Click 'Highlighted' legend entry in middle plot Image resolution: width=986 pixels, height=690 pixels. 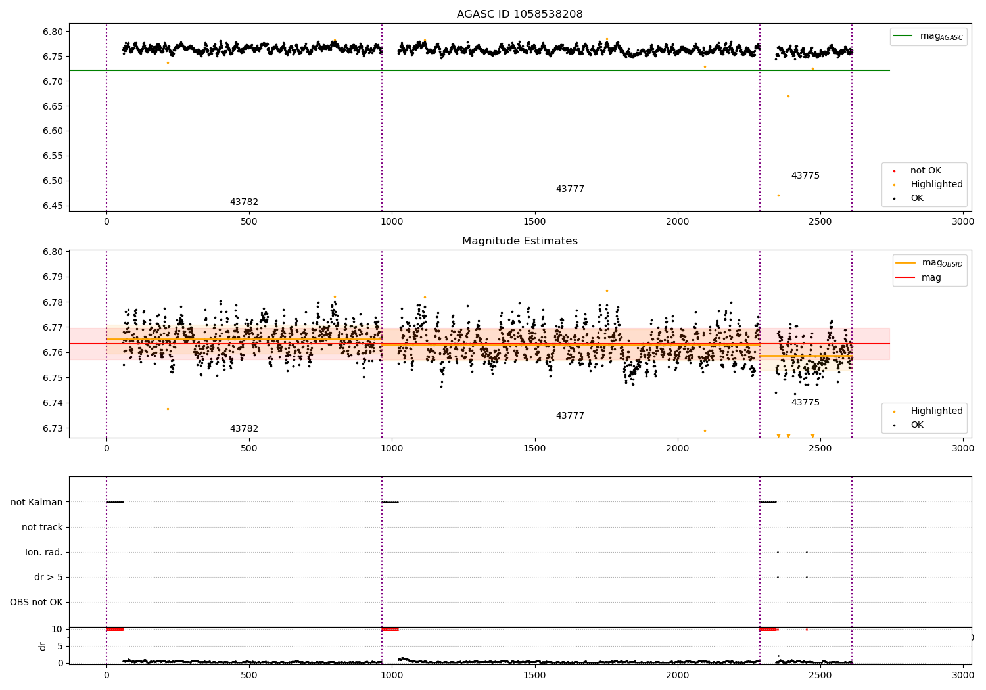928,411
